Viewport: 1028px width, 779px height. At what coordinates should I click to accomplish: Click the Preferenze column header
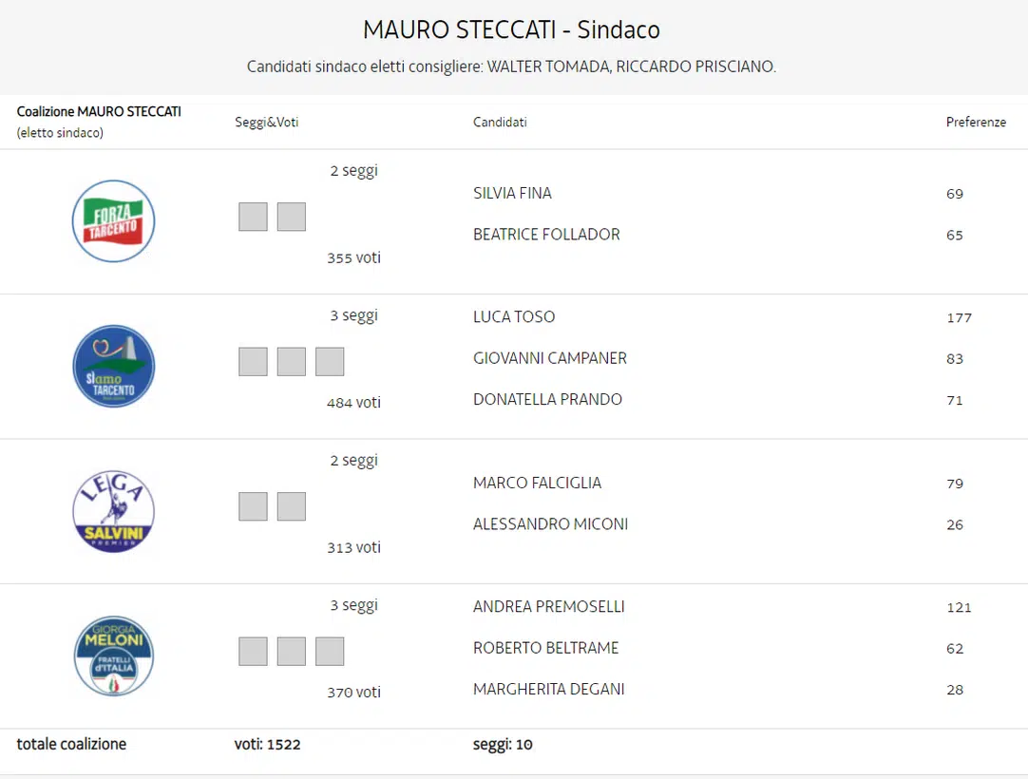click(976, 123)
